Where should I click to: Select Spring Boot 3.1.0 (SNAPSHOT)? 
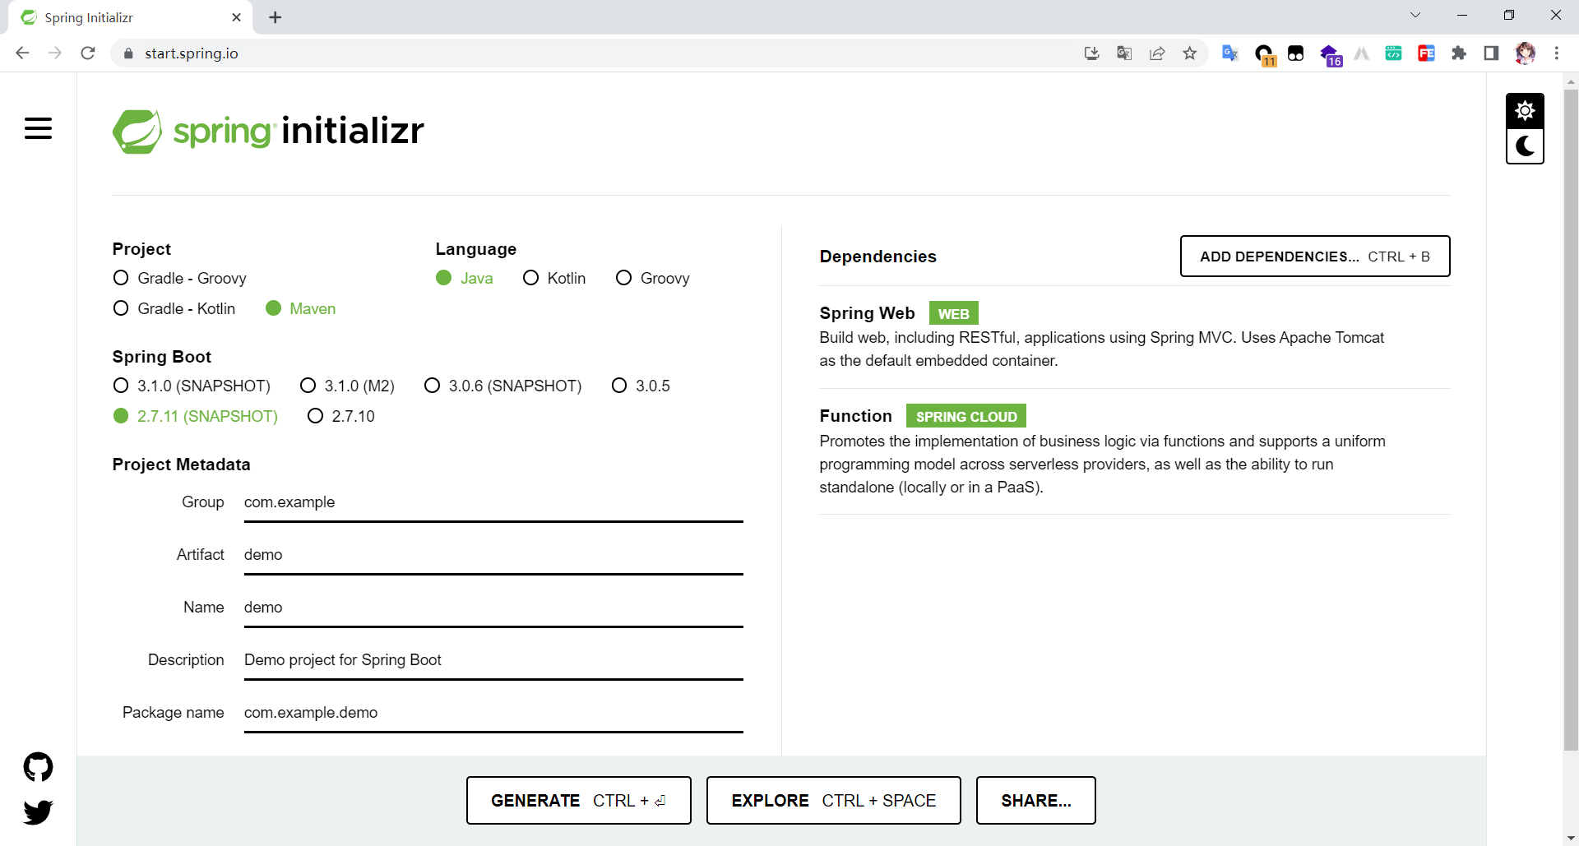pyautogui.click(x=192, y=386)
